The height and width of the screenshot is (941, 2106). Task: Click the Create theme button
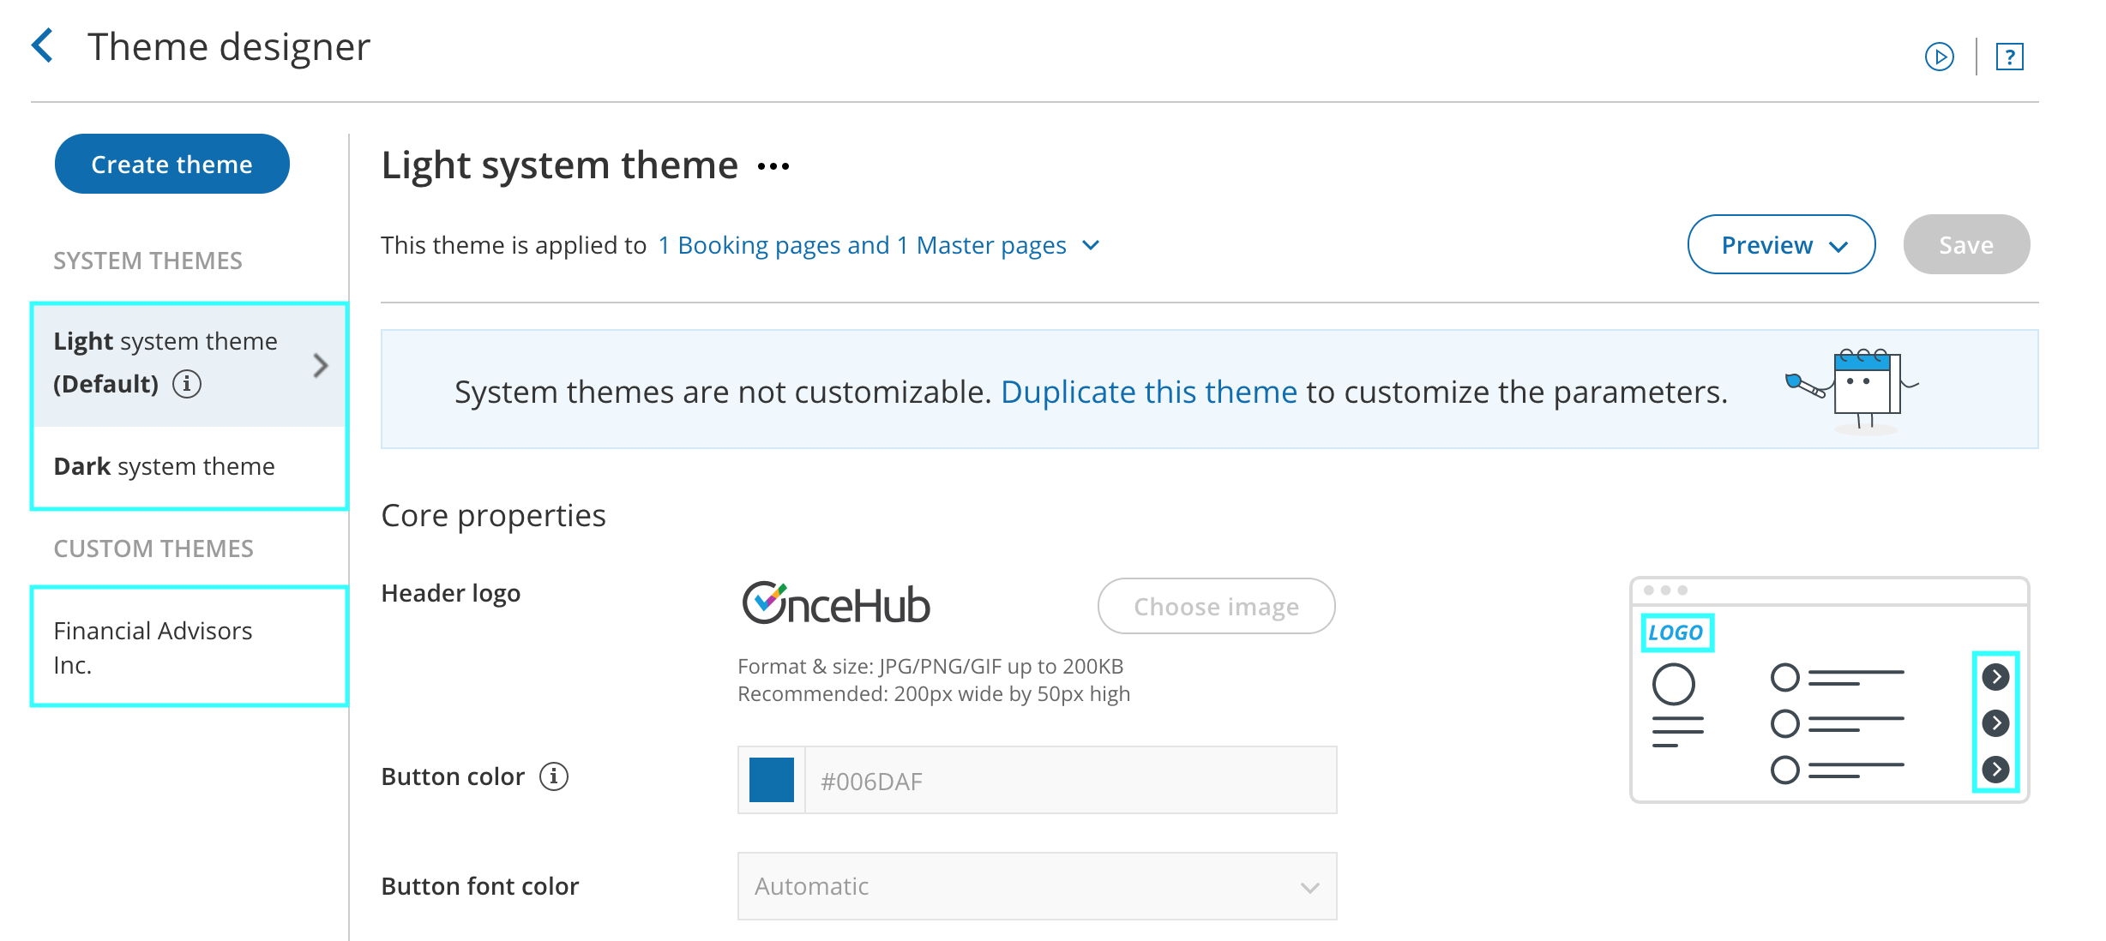[172, 165]
